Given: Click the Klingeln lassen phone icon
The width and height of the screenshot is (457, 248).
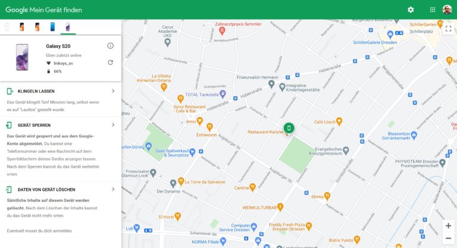Looking at the screenshot, I should pyautogui.click(x=10, y=91).
